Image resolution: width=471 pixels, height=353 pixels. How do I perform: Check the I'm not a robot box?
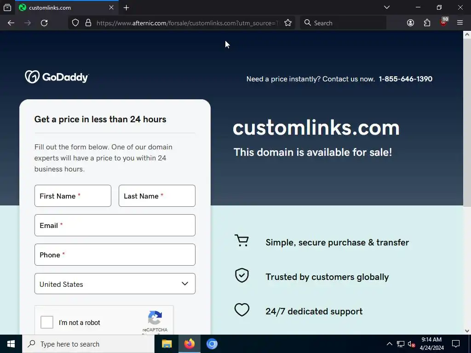click(x=47, y=322)
